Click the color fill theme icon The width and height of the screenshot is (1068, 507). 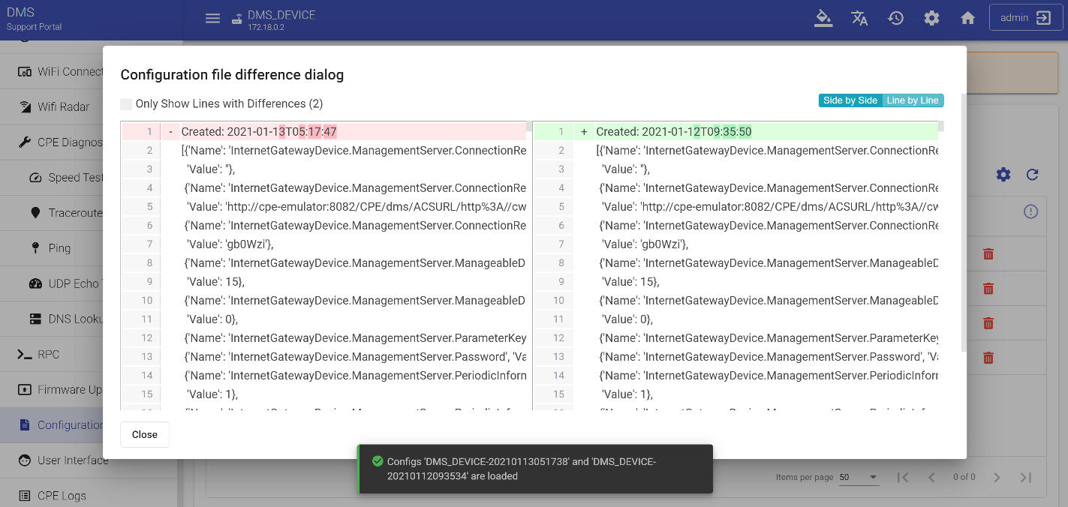(823, 19)
